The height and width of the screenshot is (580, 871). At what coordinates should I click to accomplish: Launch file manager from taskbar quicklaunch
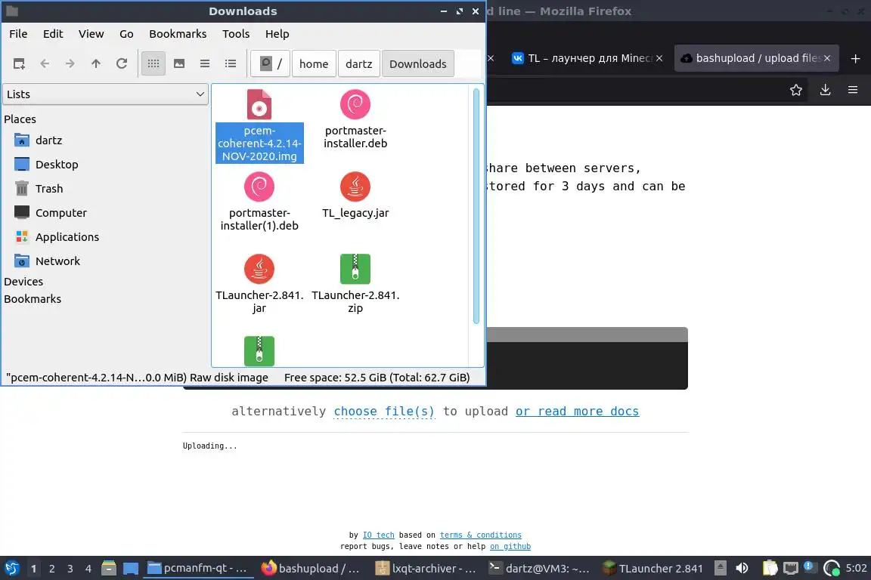tap(109, 569)
